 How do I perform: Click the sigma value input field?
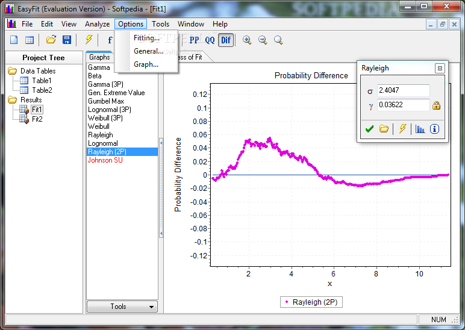click(x=403, y=90)
